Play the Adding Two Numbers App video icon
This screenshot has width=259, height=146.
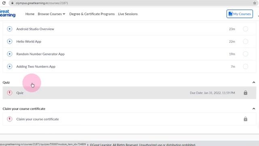[10, 67]
